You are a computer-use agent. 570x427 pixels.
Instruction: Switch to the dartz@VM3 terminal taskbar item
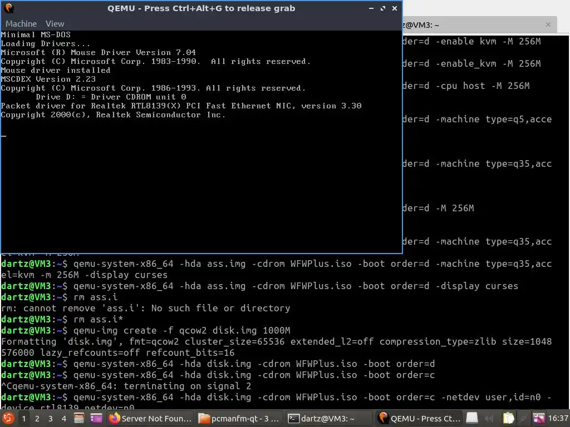click(x=328, y=418)
